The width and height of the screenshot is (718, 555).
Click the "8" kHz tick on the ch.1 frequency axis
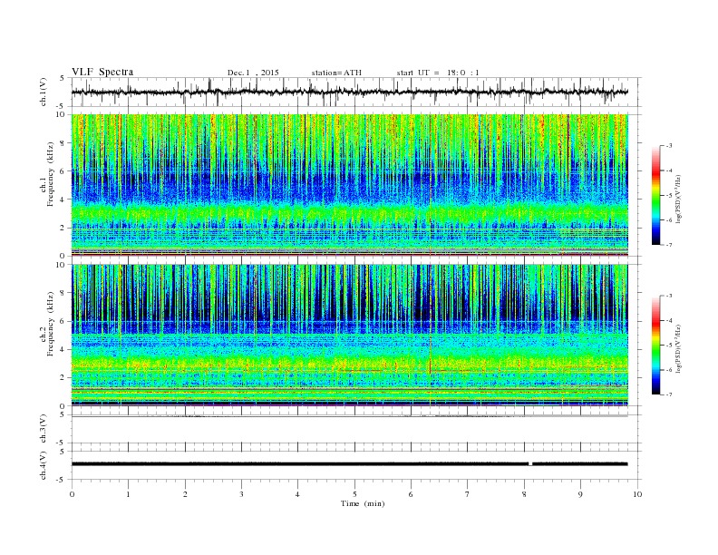point(63,143)
